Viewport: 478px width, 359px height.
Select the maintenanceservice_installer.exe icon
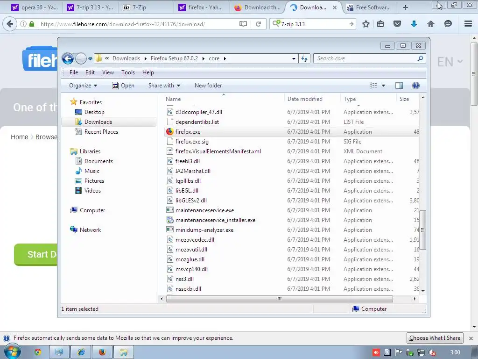pos(170,220)
